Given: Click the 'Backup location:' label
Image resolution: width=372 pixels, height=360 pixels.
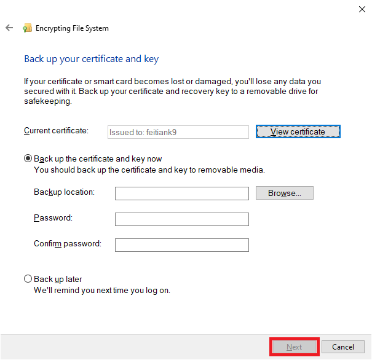Looking at the screenshot, I should [x=65, y=192].
